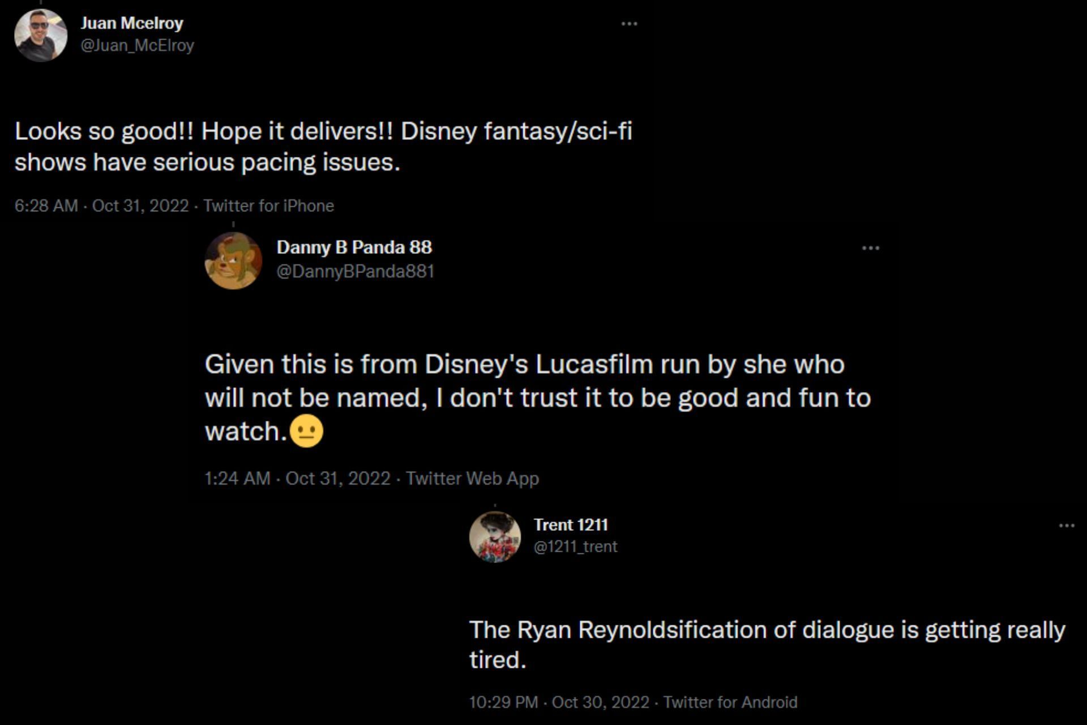The width and height of the screenshot is (1087, 725).
Task: Open more options on Juan Mcelroy's tweet
Action: (629, 24)
